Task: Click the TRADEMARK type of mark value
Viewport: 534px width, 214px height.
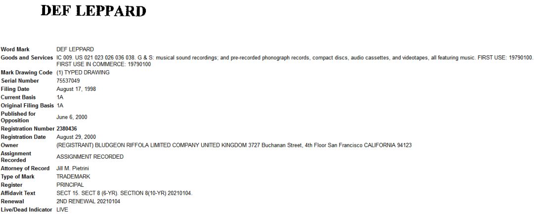Action: pyautogui.click(x=73, y=176)
